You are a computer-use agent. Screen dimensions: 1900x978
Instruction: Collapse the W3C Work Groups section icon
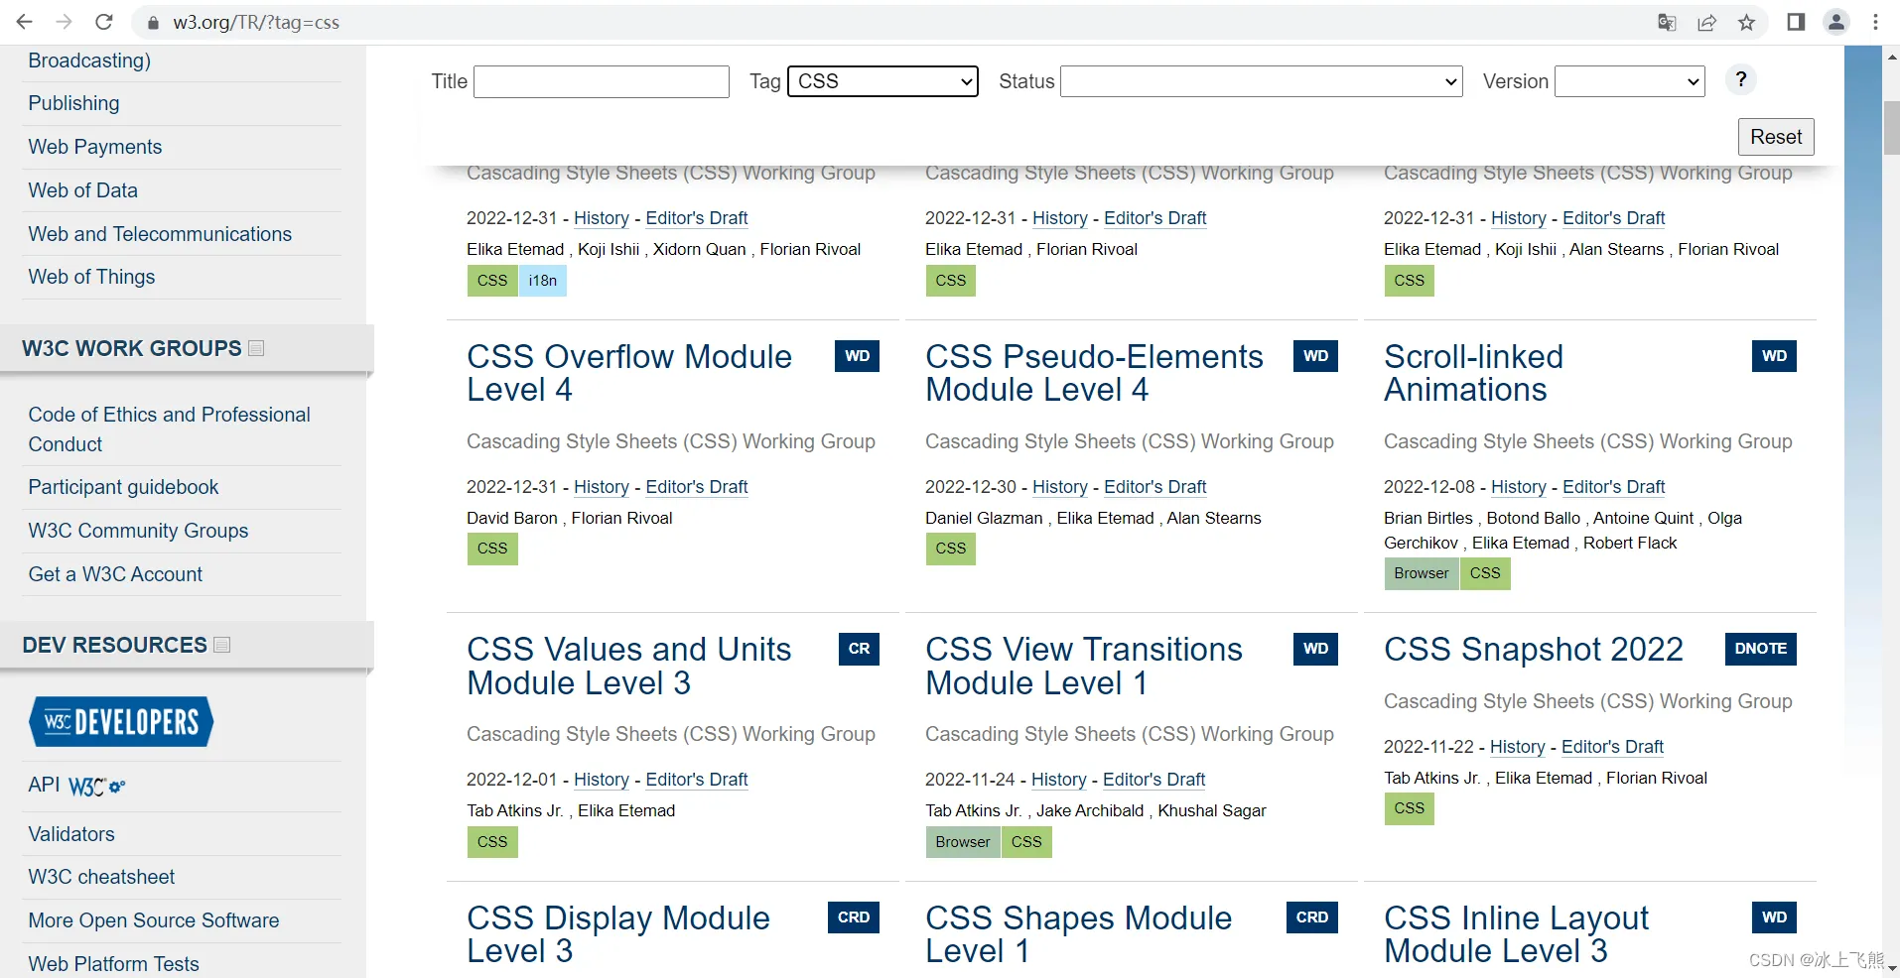(x=256, y=348)
